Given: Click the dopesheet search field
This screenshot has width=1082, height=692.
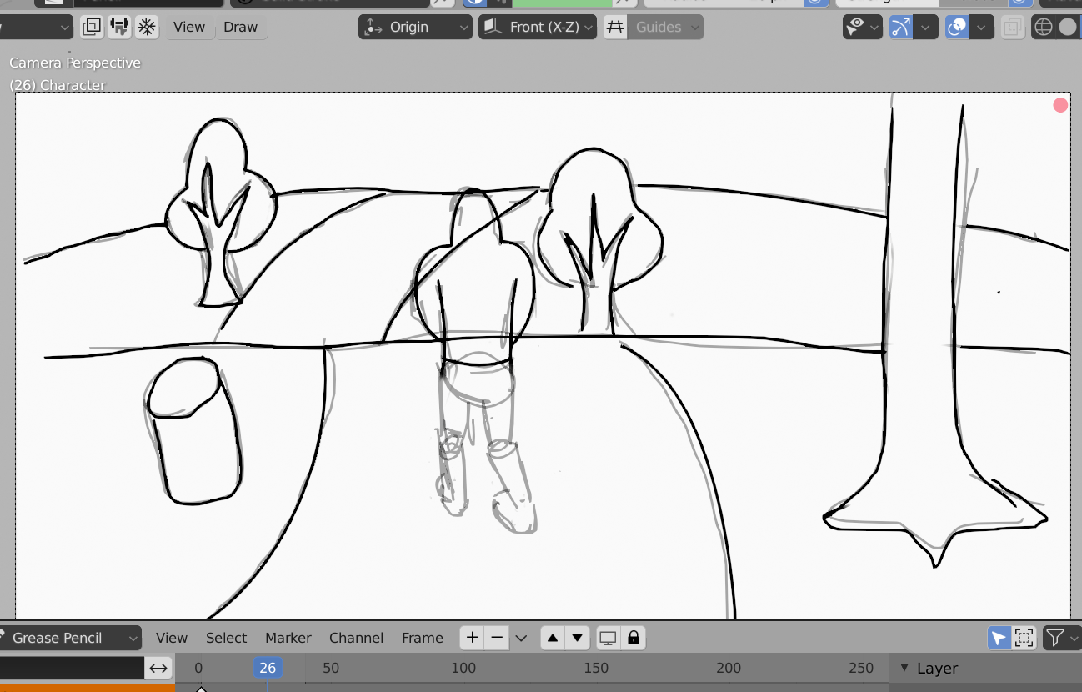Looking at the screenshot, I should pos(73,668).
